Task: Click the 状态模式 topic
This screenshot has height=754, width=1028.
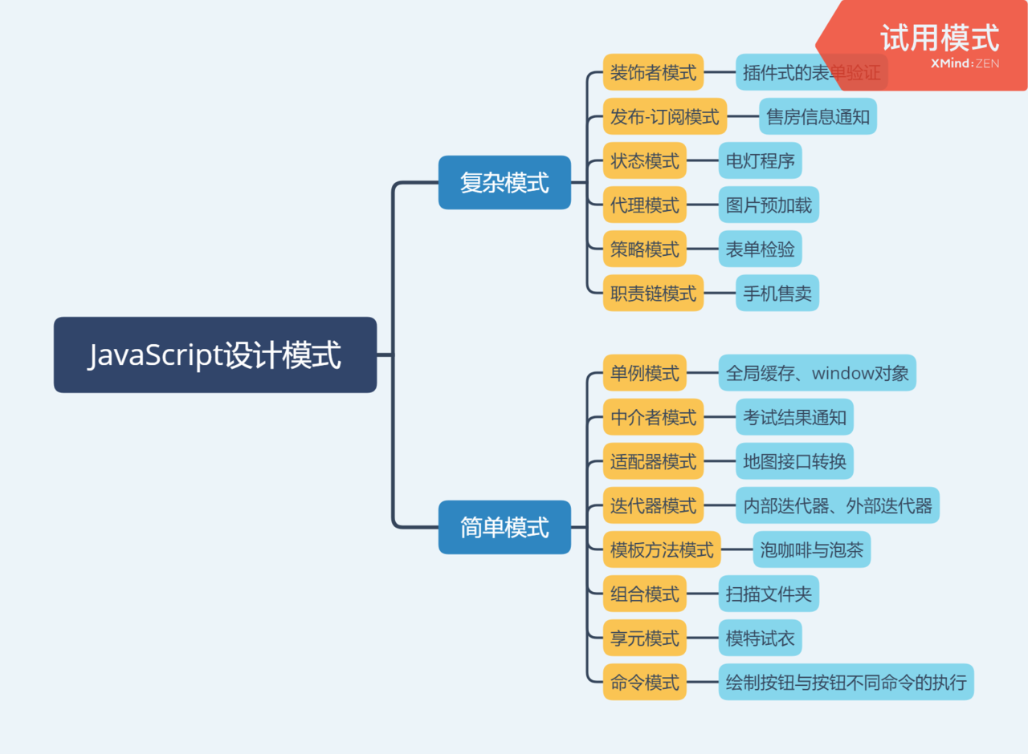Action: pyautogui.click(x=643, y=160)
